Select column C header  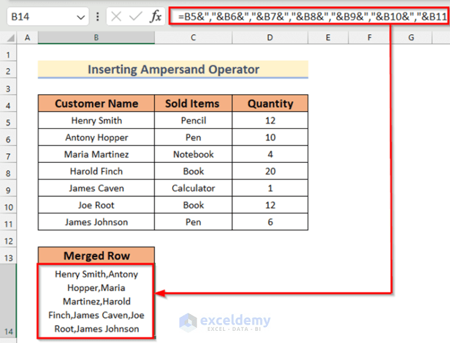(193, 38)
